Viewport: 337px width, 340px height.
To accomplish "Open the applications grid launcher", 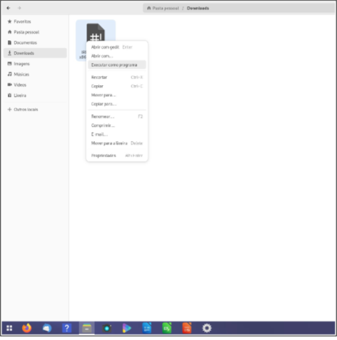I will (x=9, y=328).
